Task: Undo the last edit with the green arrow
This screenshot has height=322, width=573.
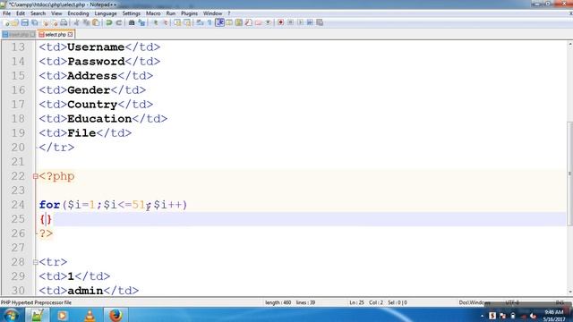Action: (x=109, y=22)
